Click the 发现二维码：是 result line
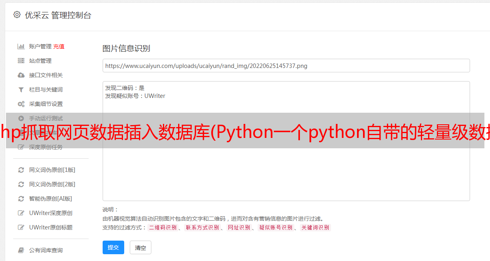This screenshot has height=261, width=490. [125, 88]
